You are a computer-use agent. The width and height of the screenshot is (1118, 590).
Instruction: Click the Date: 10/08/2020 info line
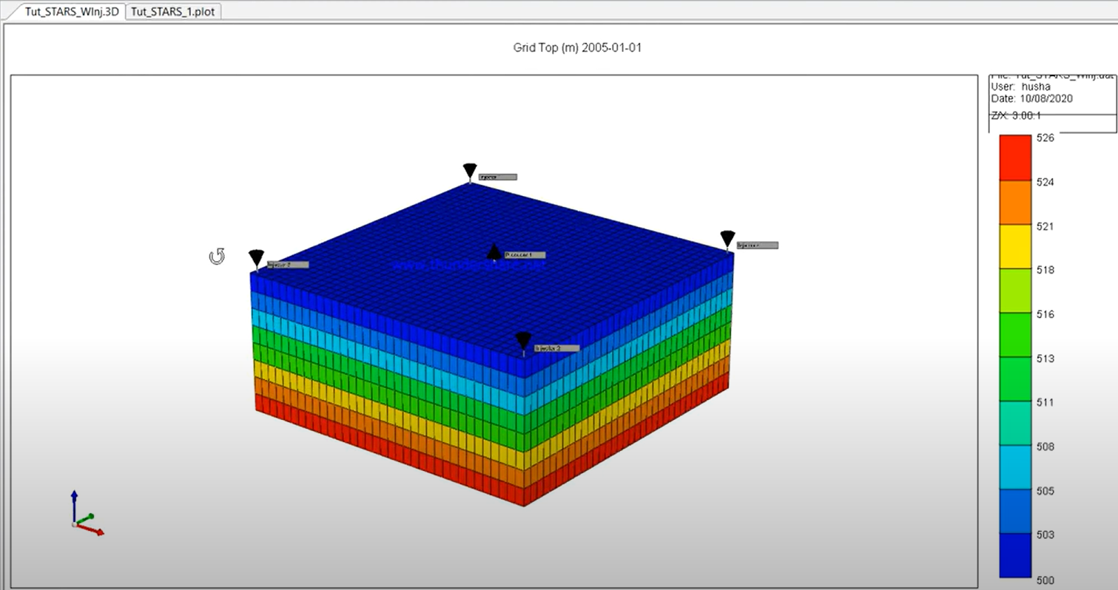point(1031,98)
